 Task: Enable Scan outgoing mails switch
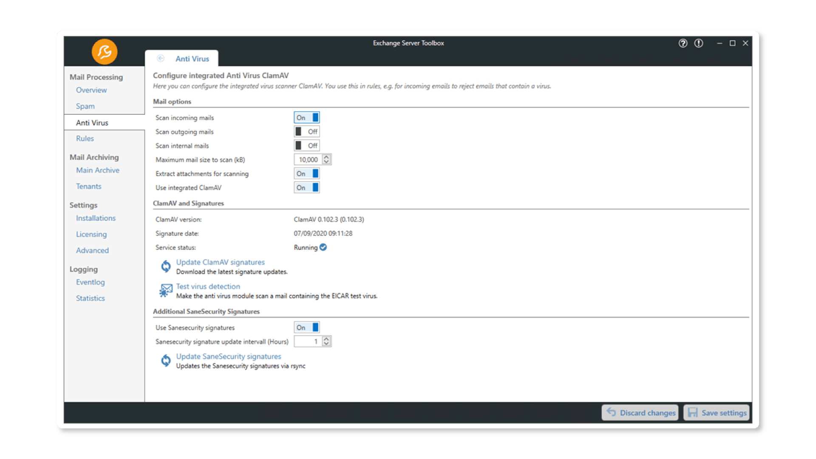pyautogui.click(x=306, y=132)
